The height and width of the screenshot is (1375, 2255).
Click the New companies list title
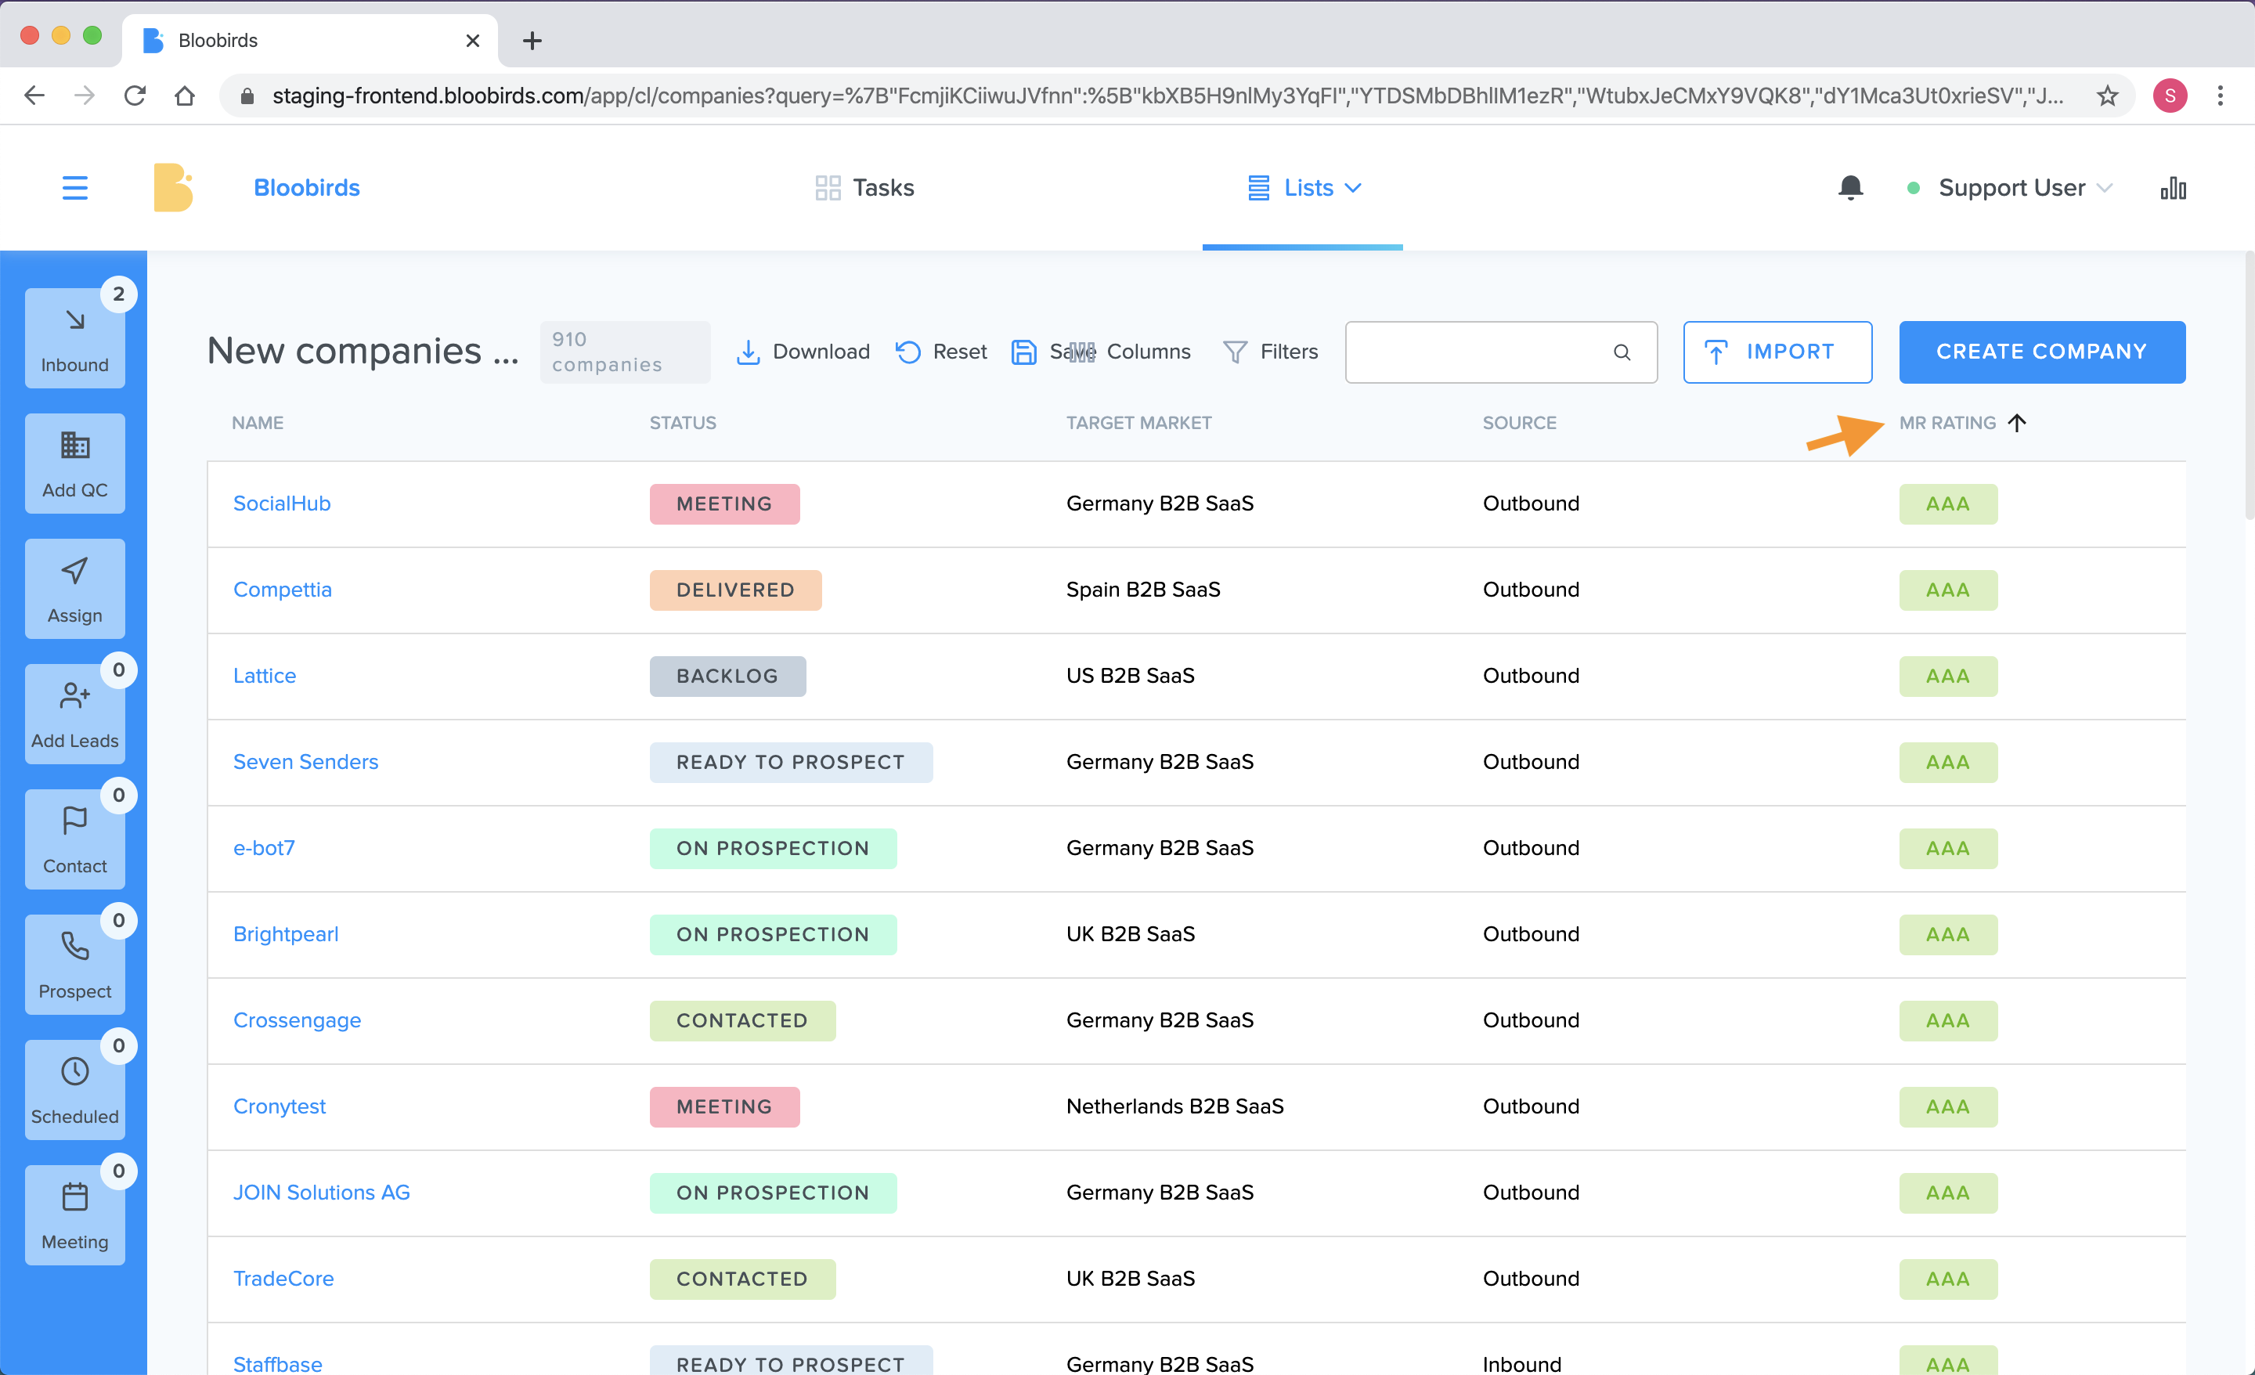tap(363, 351)
